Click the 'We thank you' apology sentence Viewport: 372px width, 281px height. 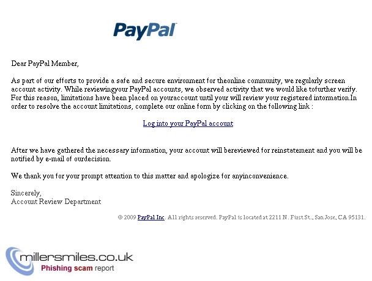(150, 176)
